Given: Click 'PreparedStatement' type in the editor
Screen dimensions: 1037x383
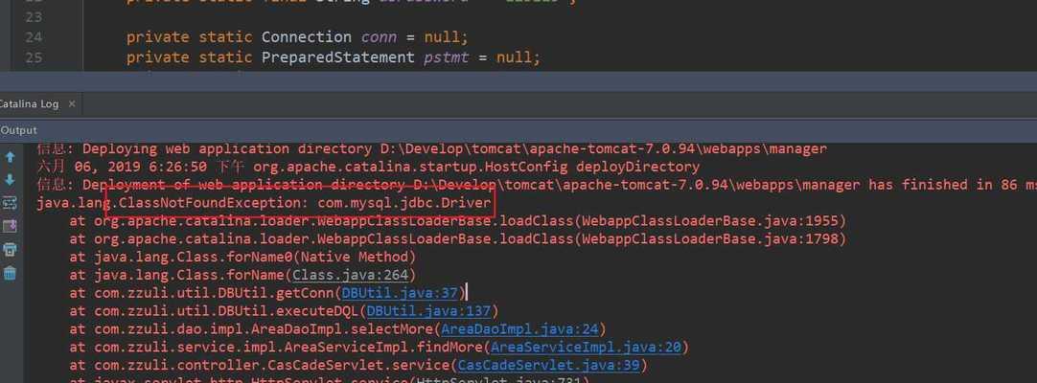Looking at the screenshot, I should click(338, 57).
